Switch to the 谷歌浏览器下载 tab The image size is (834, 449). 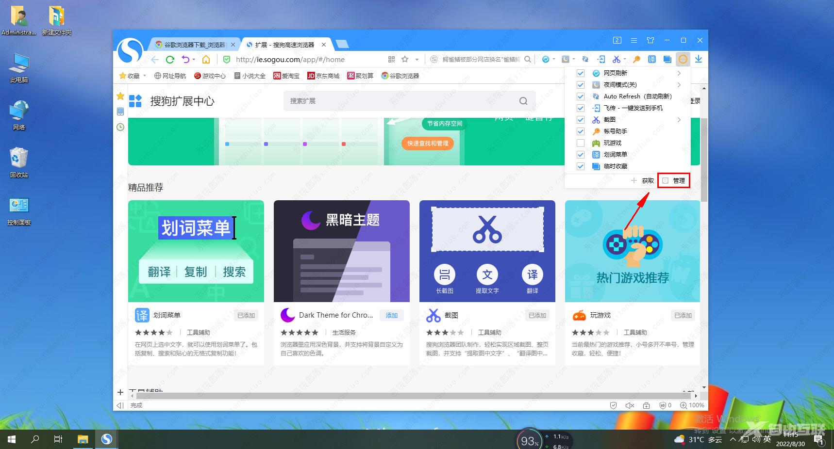(x=195, y=45)
